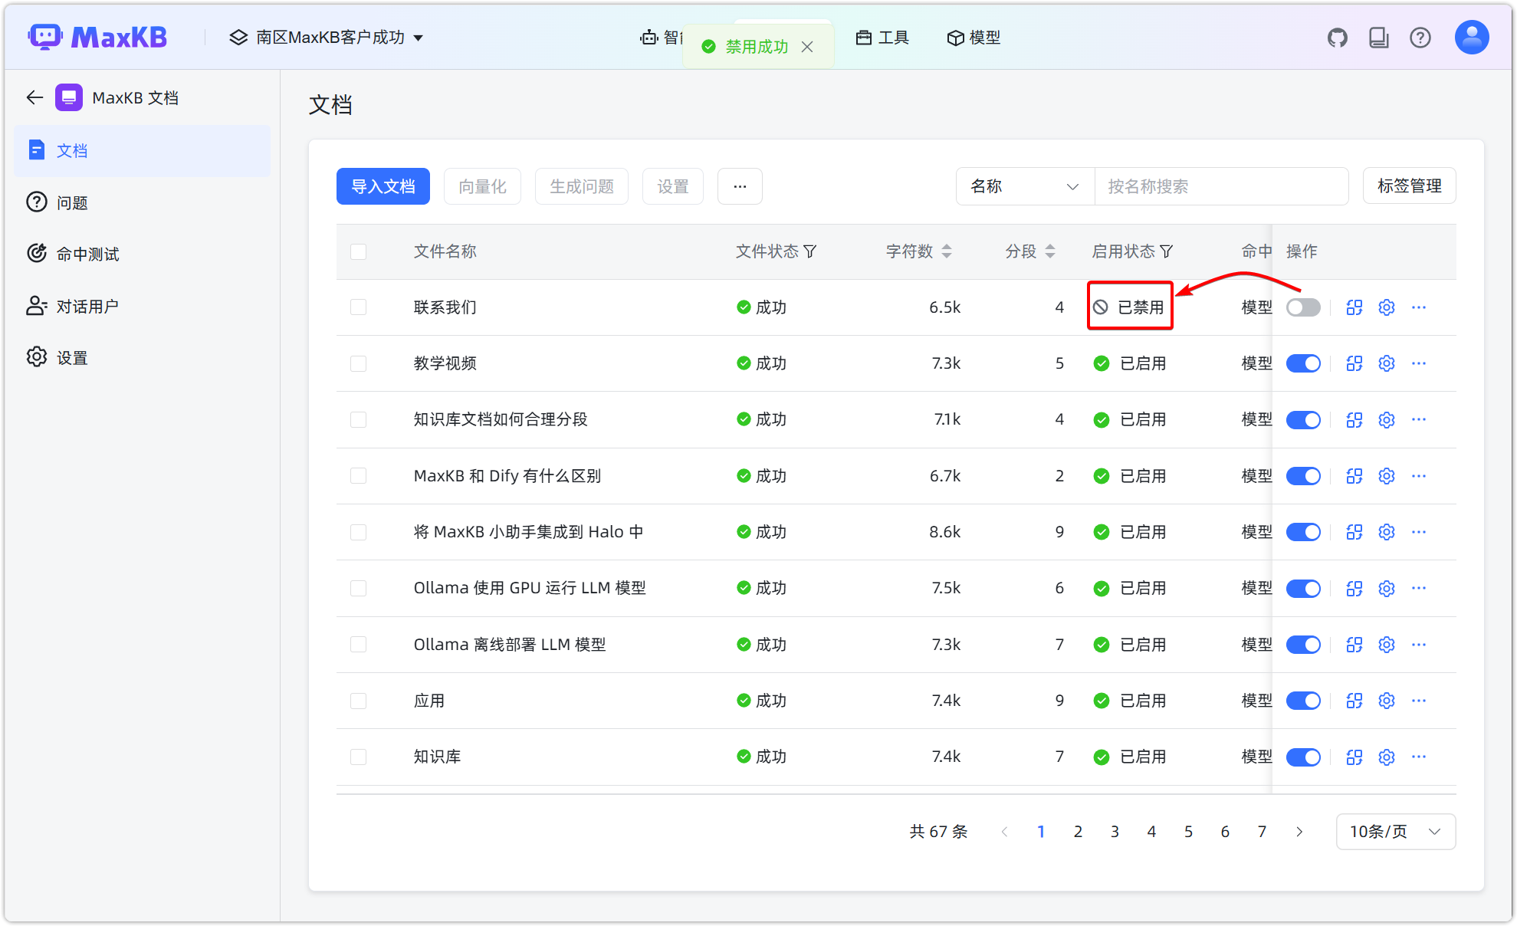Open settings gear on 联系我们 row
The height and width of the screenshot is (926, 1517).
[1386, 307]
